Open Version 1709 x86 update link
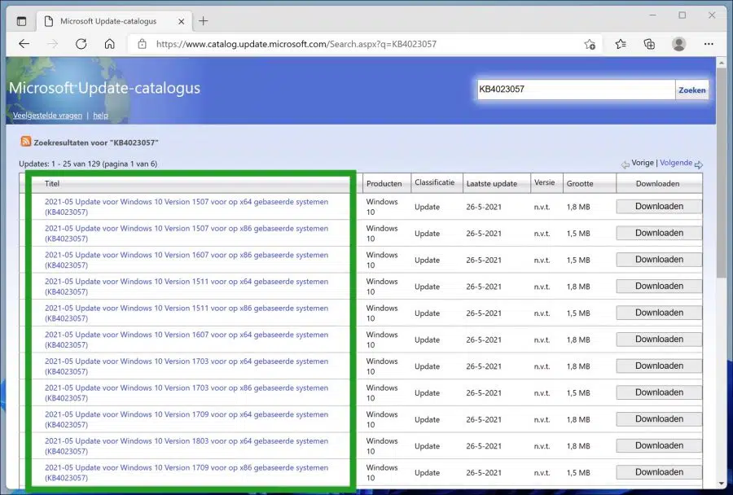 187,472
